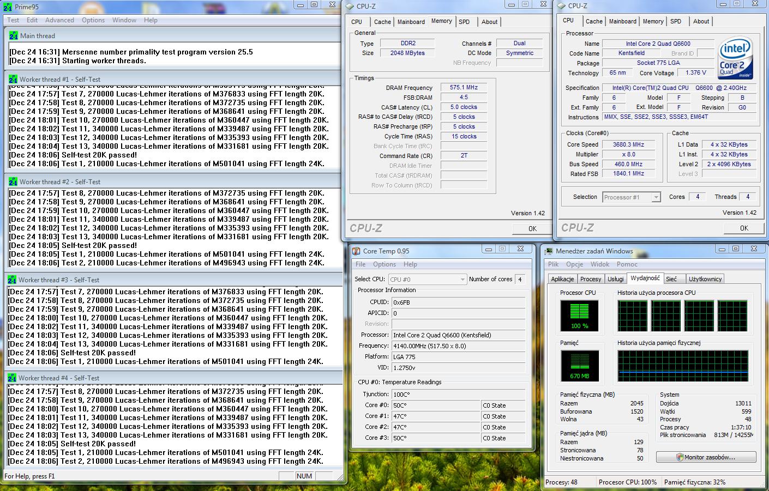Click the Core Temp title bar icon

click(356, 251)
